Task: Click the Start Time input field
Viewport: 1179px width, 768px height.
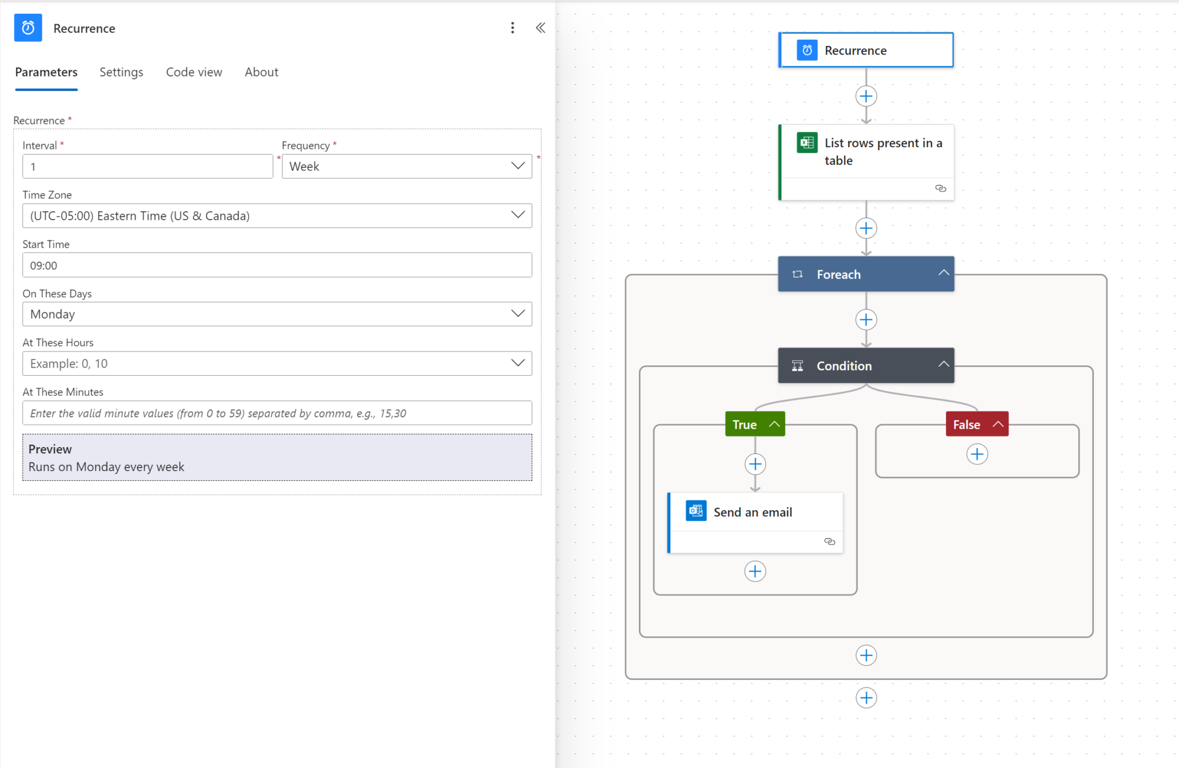Action: click(x=277, y=265)
